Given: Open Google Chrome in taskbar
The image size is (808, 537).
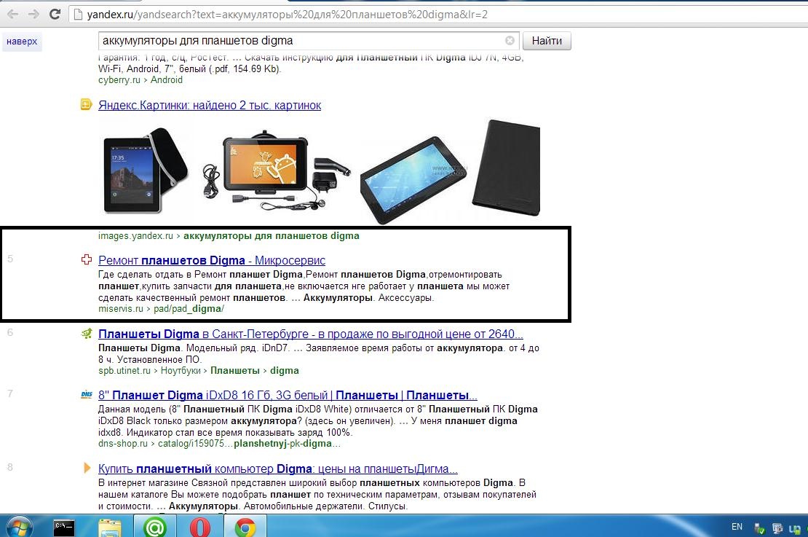Looking at the screenshot, I should pyautogui.click(x=246, y=528).
